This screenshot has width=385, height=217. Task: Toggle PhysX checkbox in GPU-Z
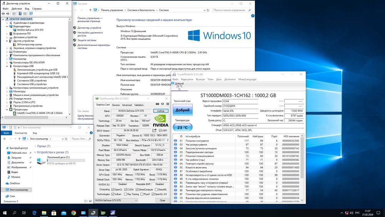[142, 194]
